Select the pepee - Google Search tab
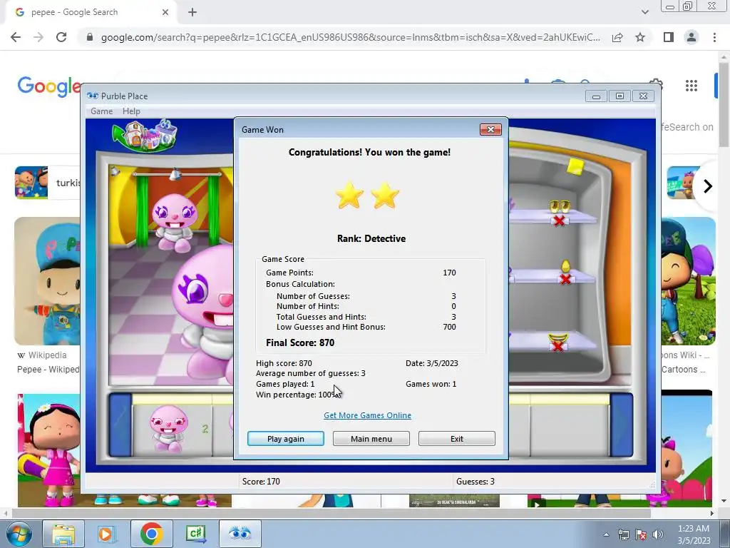The width and height of the screenshot is (730, 548). pos(91,13)
